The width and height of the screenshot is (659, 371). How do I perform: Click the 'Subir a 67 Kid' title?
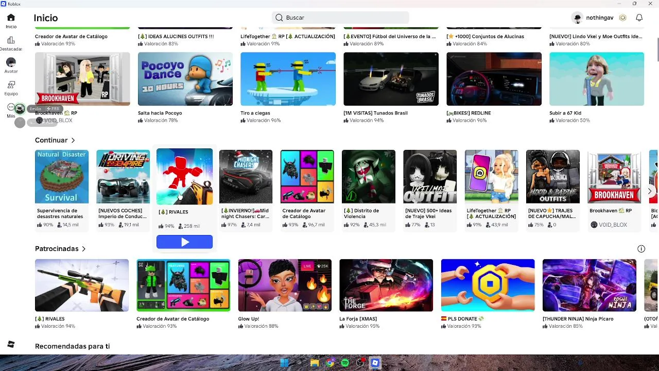pos(565,113)
